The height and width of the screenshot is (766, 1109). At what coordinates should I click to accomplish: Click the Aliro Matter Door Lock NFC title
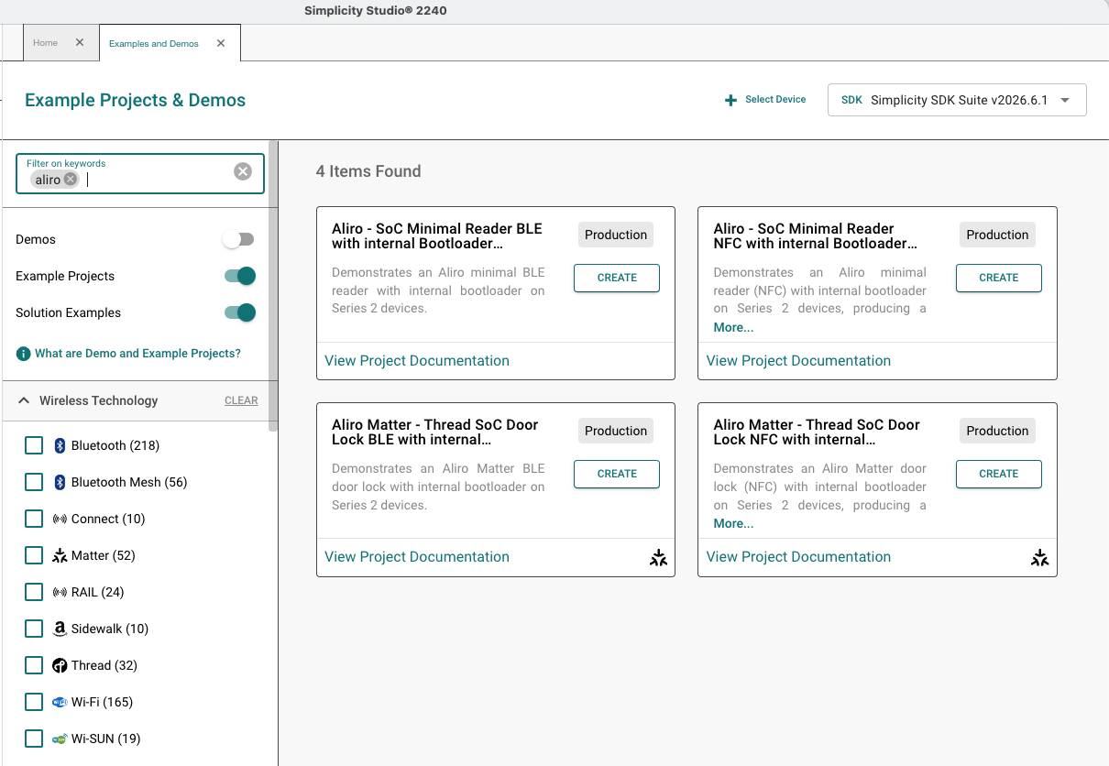coord(817,432)
